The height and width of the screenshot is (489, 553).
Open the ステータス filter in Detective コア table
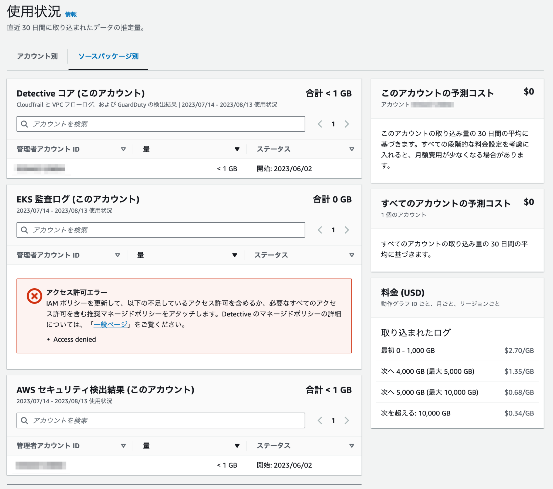click(x=352, y=149)
